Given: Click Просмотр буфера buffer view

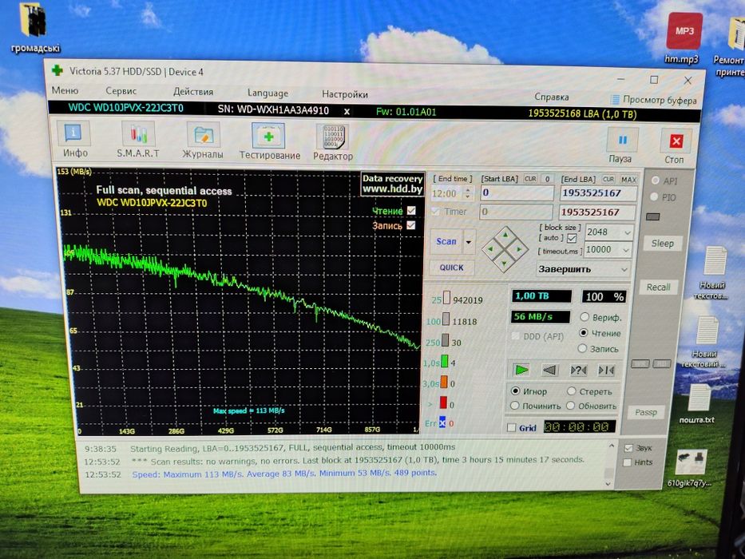Looking at the screenshot, I should [x=654, y=100].
